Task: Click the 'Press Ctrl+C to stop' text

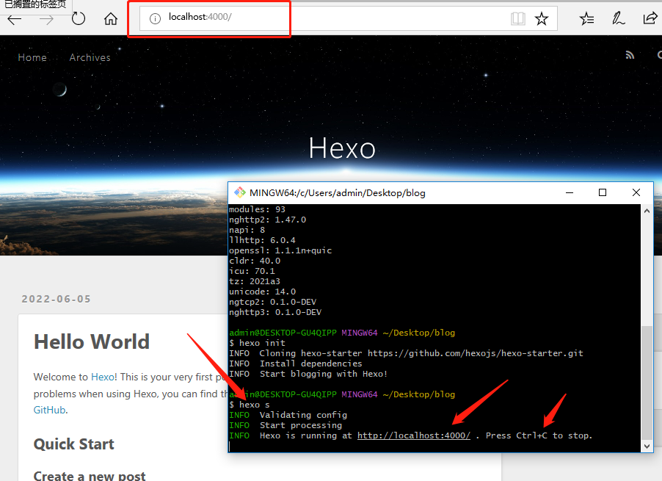Action: 539,435
